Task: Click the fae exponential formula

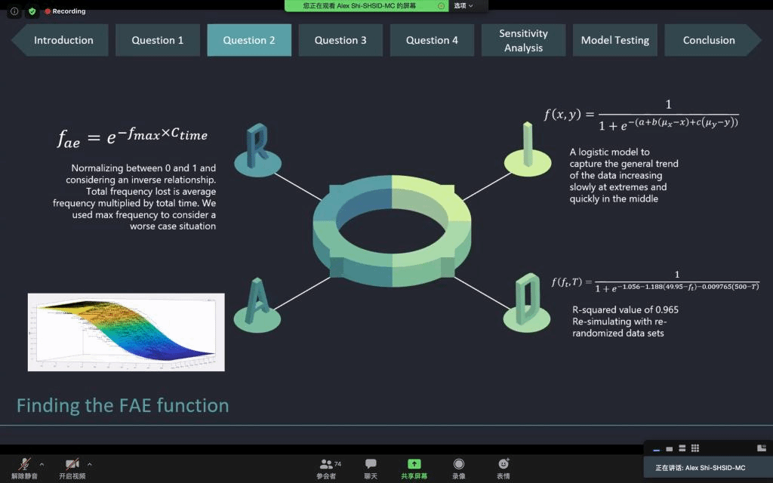Action: tap(132, 137)
